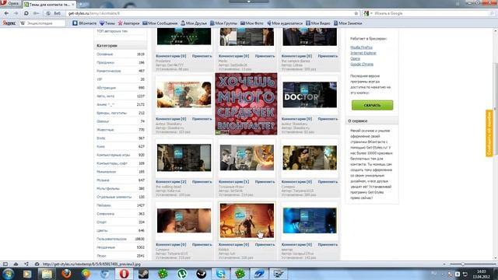Image resolution: width=498 pixels, height=280 pixels.
Task: Open Skype from the taskbar
Action: tap(221, 274)
